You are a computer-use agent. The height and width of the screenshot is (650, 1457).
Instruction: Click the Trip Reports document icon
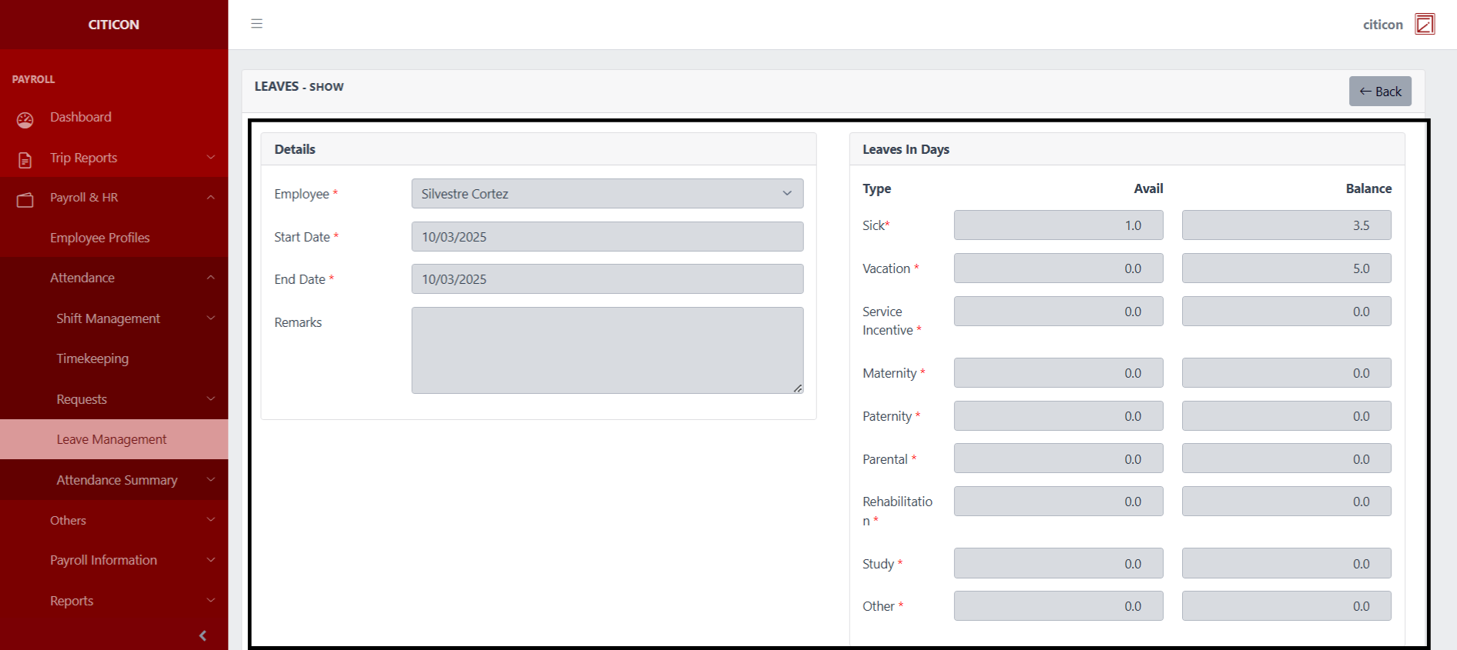click(x=25, y=159)
